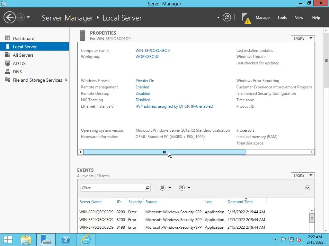Viewport: 329px width, 246px height.
Task: Show hidden system tray icons
Action: point(275,240)
